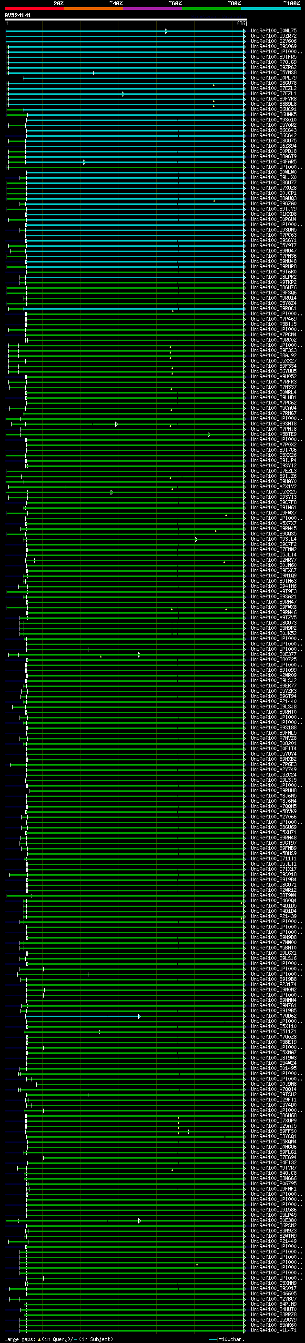Click the green ~80% identity legend segment
This screenshot has height=1343, width=305.
(x=212, y=9)
